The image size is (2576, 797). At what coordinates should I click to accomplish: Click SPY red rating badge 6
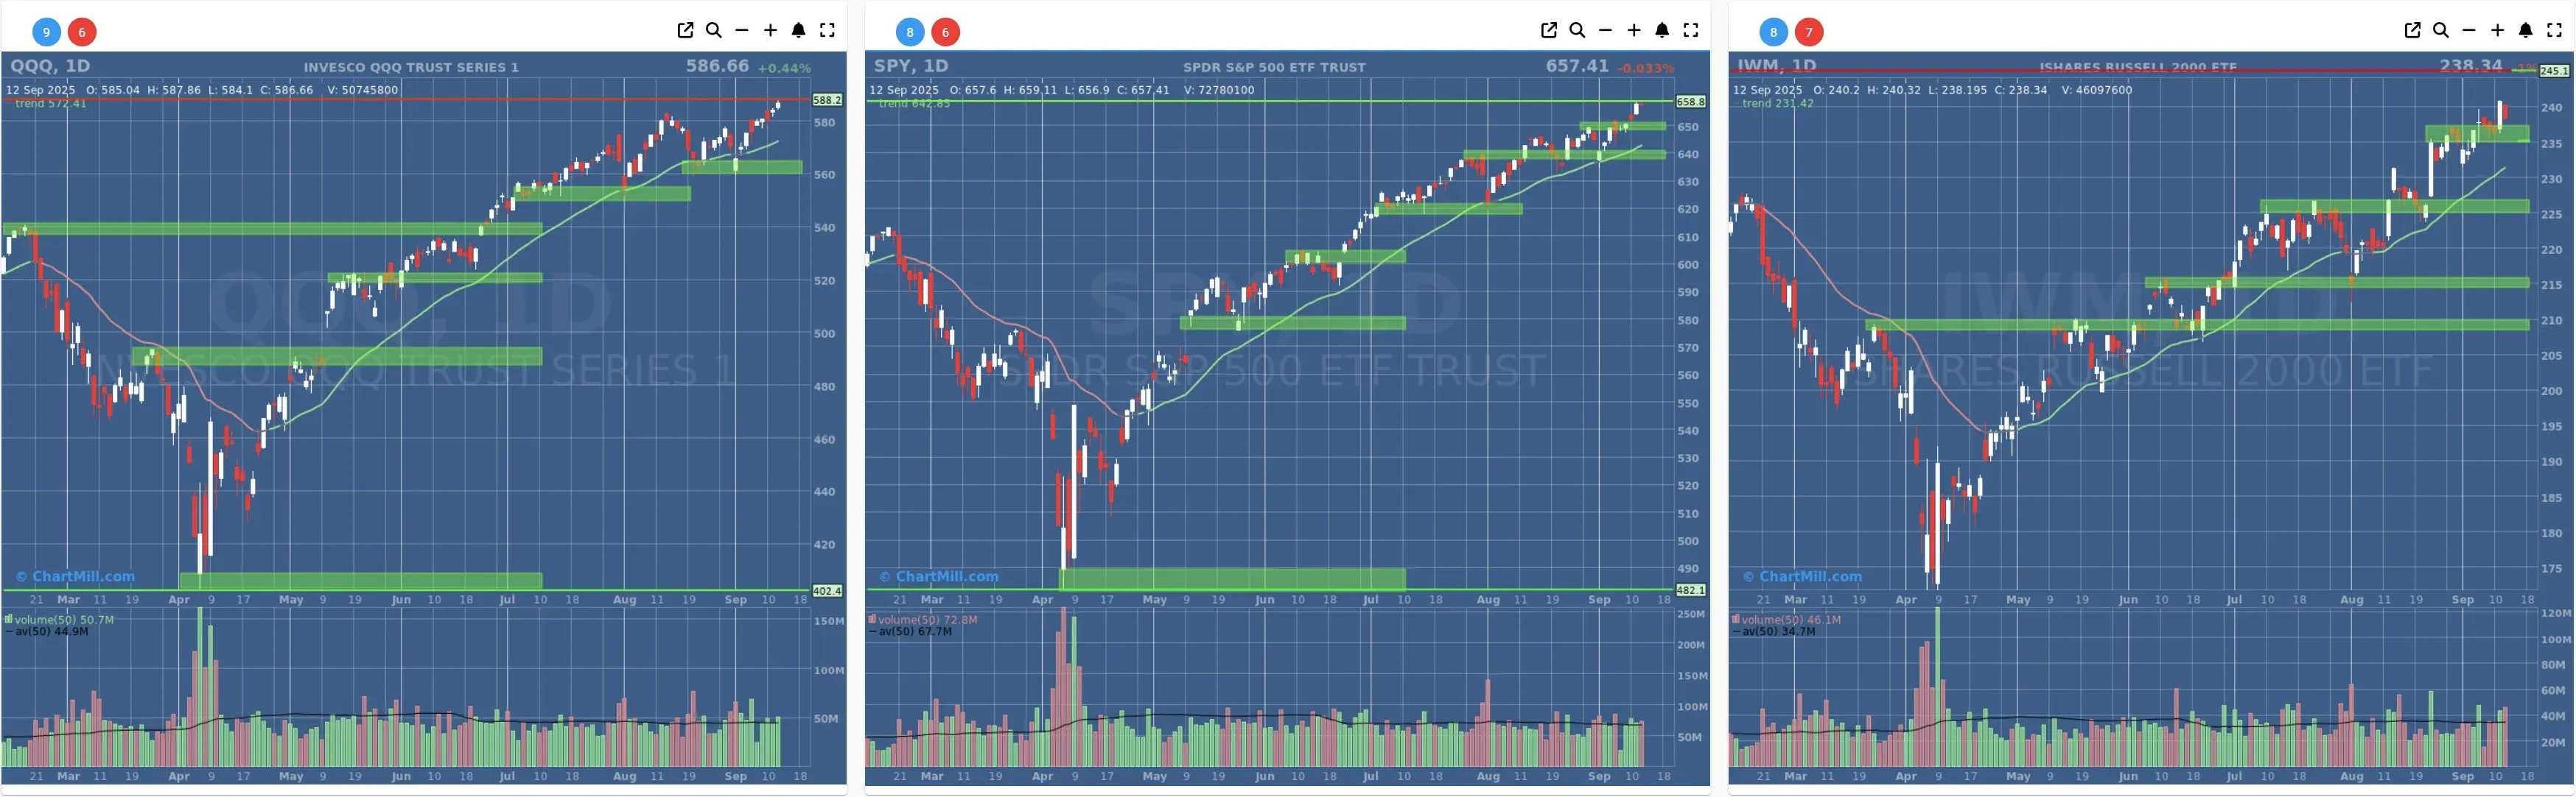[945, 32]
